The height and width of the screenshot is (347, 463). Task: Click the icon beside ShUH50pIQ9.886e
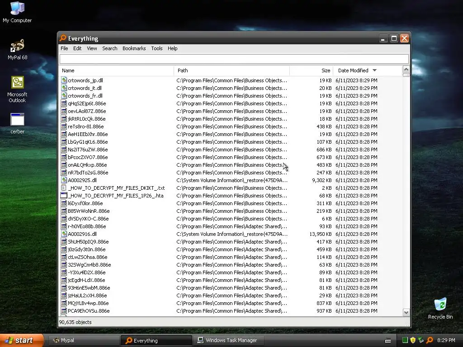(x=64, y=241)
